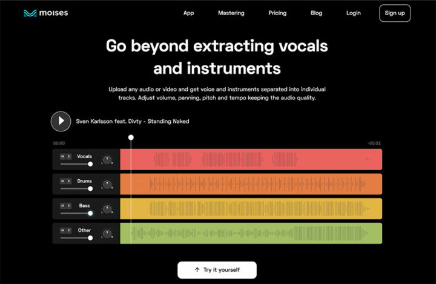Image resolution: width=436 pixels, height=284 pixels.
Task: Mute the Bass track
Action: pyautogui.click(x=62, y=206)
